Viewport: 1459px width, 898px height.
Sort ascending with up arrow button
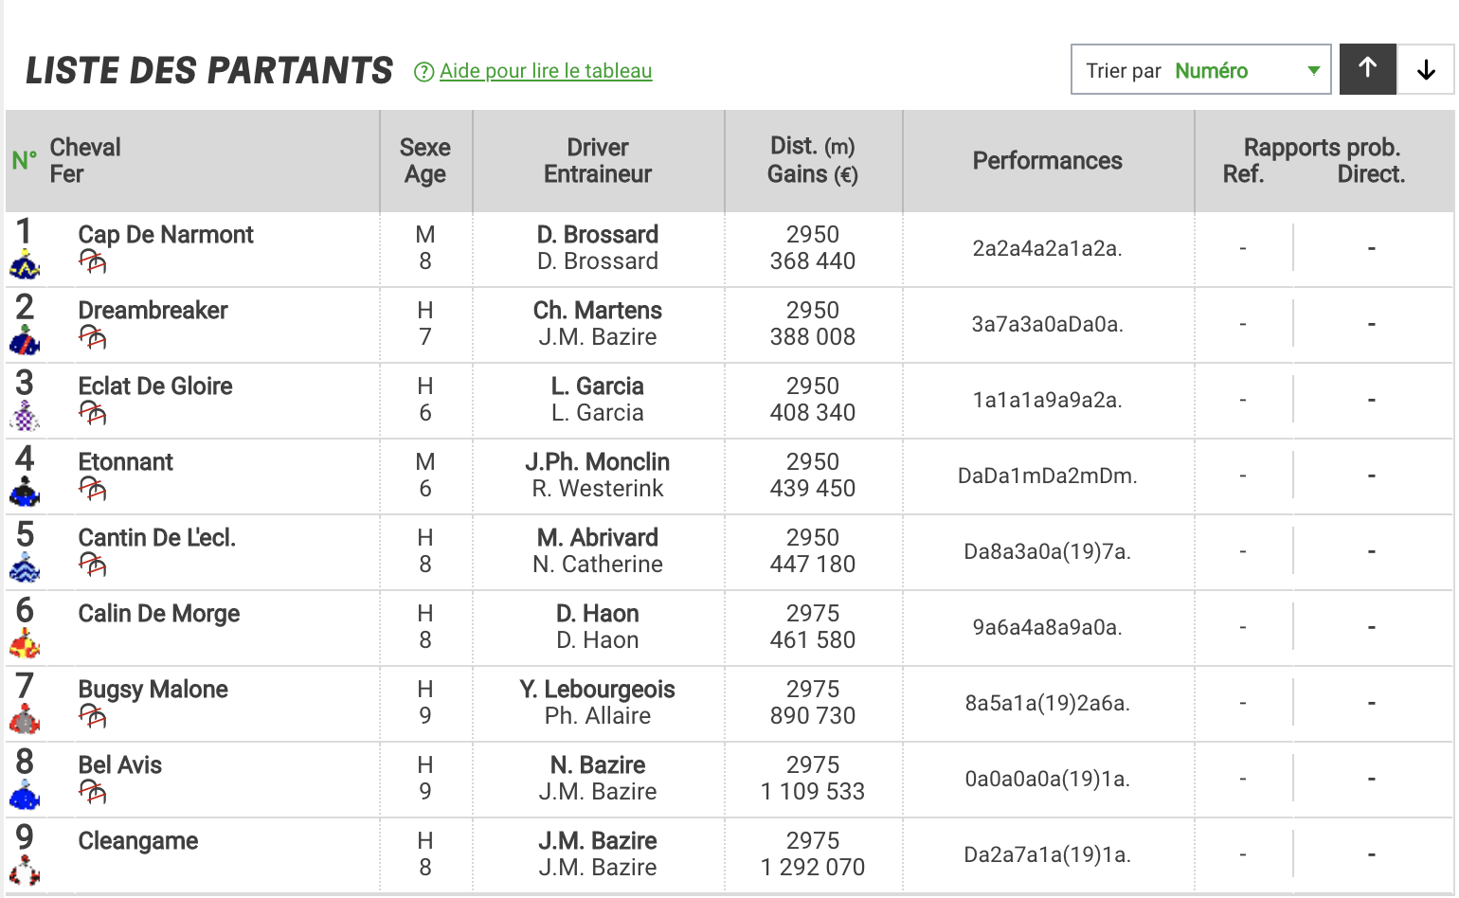pyautogui.click(x=1368, y=69)
